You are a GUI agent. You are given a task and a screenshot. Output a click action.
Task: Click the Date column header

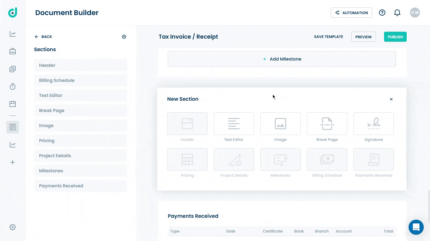click(x=231, y=231)
